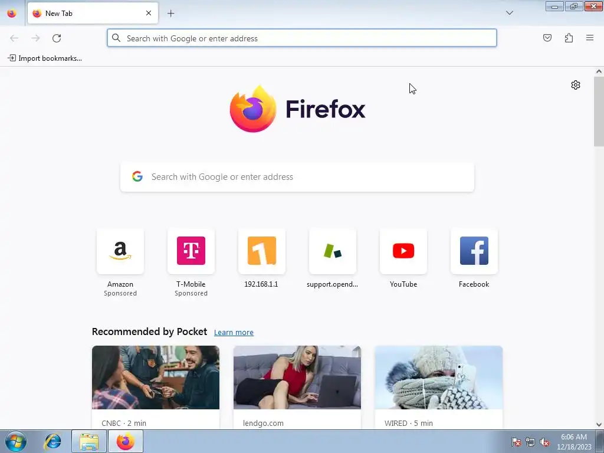Click the Firefox taskbar button
This screenshot has height=453, width=604.
pyautogui.click(x=126, y=441)
